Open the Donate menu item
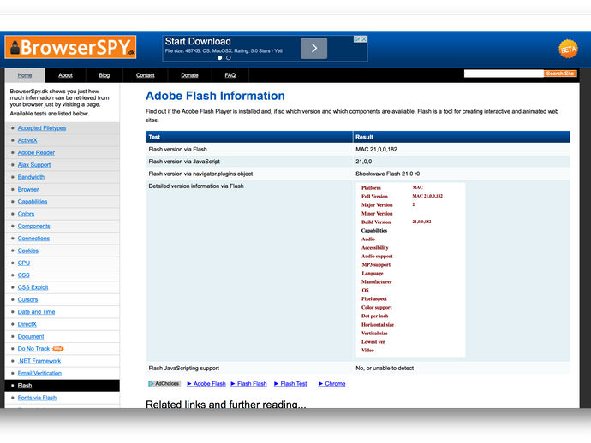Viewport: 591px width, 443px height. (x=189, y=75)
